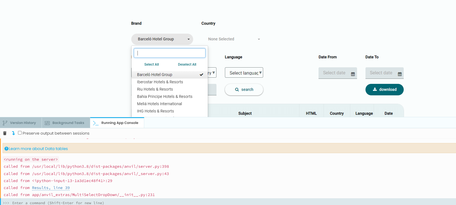
Task: Click the Subject column header
Action: click(x=245, y=113)
